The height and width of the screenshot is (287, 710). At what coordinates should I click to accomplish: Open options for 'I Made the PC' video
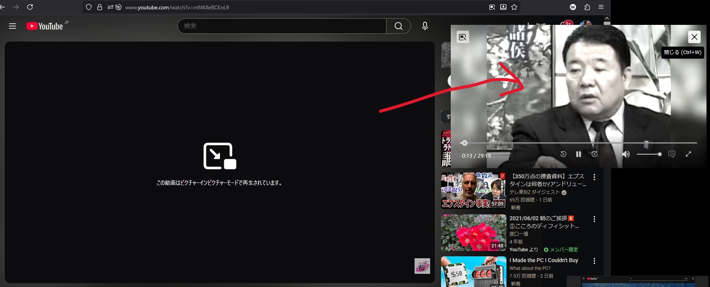click(594, 261)
